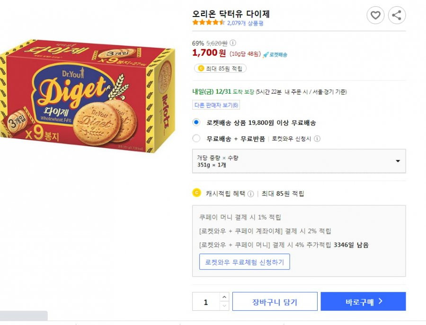The image size is (426, 325).
Task: Decrease quantity with the down arrow
Action: tap(224, 306)
